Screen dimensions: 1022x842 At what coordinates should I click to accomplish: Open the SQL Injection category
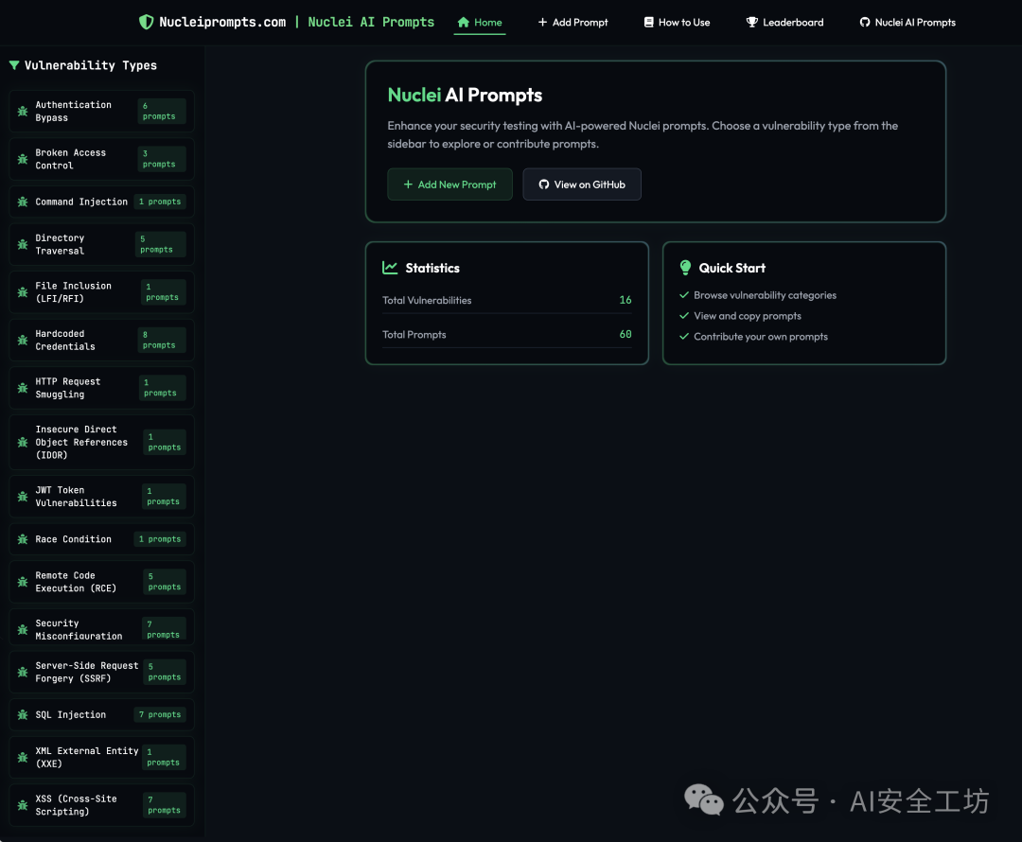coord(101,715)
